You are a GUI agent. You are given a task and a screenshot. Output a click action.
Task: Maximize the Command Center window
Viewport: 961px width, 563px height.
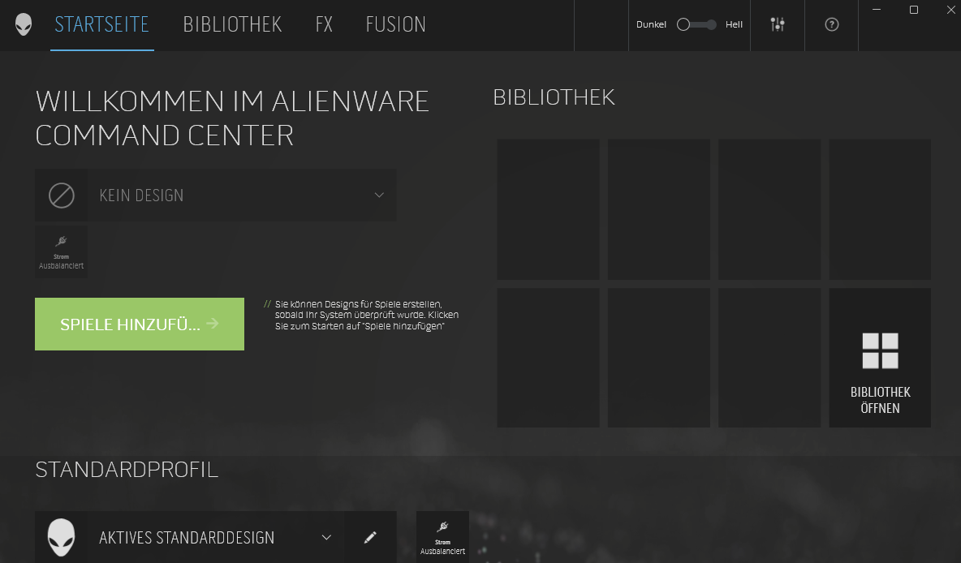(913, 9)
